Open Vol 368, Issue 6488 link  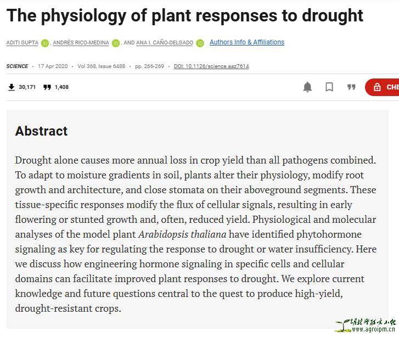point(101,66)
